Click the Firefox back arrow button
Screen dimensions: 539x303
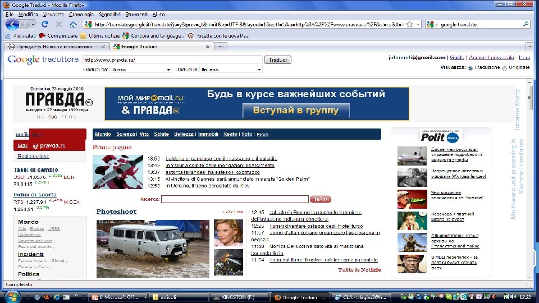12,24
